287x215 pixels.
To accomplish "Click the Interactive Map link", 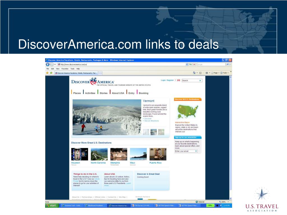I will coord(182,123).
